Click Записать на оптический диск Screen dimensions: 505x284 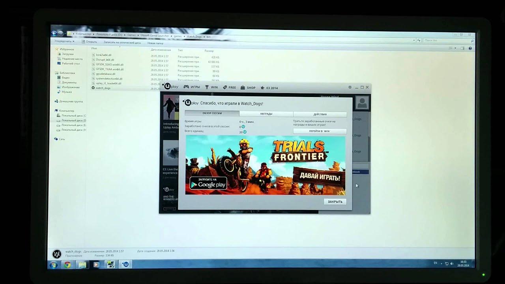click(122, 42)
